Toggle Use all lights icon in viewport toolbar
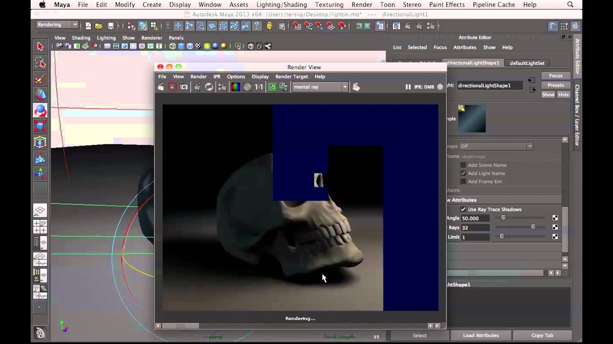Viewport: 613px width, 344px height. pos(207,46)
